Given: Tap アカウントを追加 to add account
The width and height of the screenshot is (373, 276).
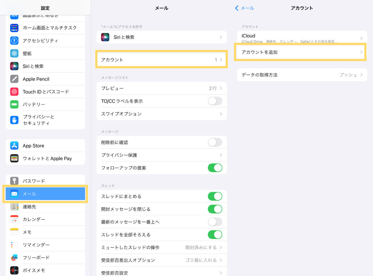Looking at the screenshot, I should (x=300, y=52).
